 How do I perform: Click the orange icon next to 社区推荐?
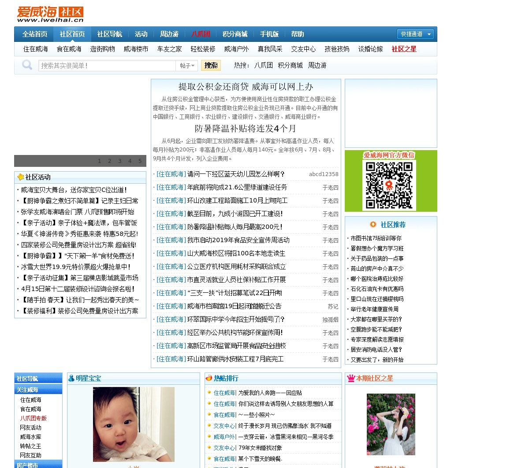pyautogui.click(x=373, y=225)
